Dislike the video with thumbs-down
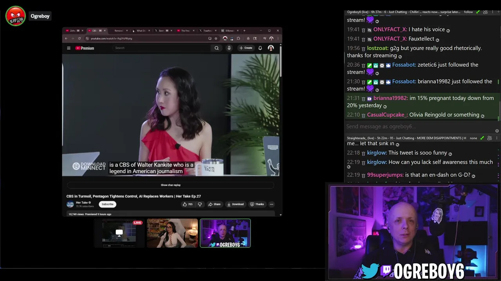Viewport: 501px width, 281px height. tap(200, 204)
